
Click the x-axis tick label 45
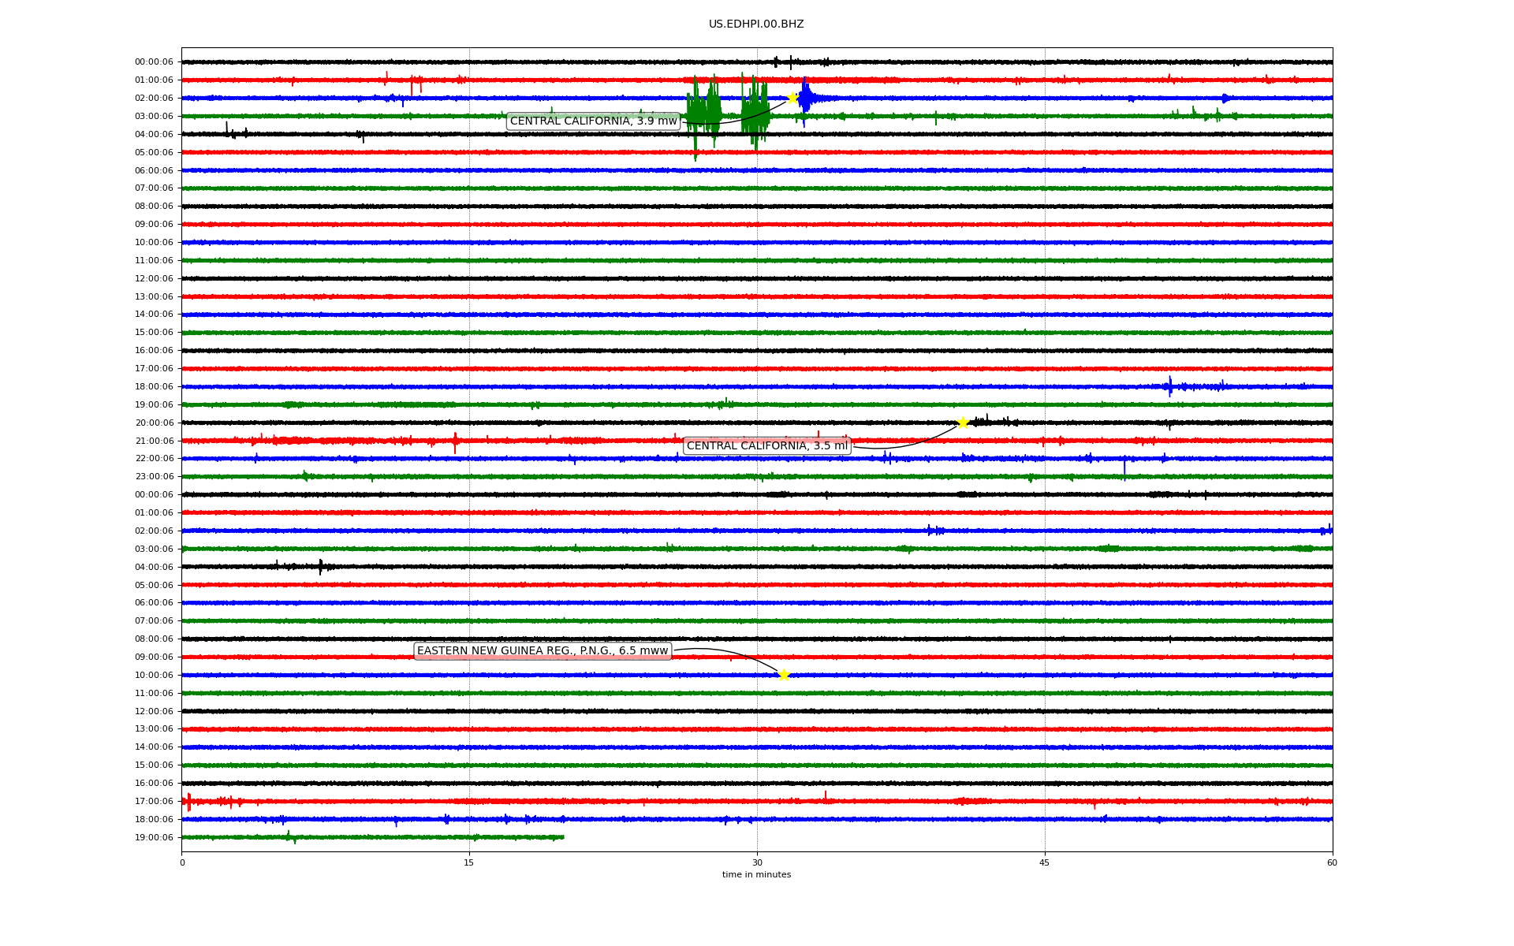pos(1044,862)
